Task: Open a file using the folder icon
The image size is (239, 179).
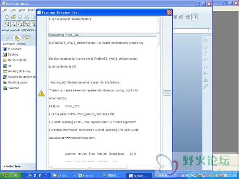Action: (14, 17)
